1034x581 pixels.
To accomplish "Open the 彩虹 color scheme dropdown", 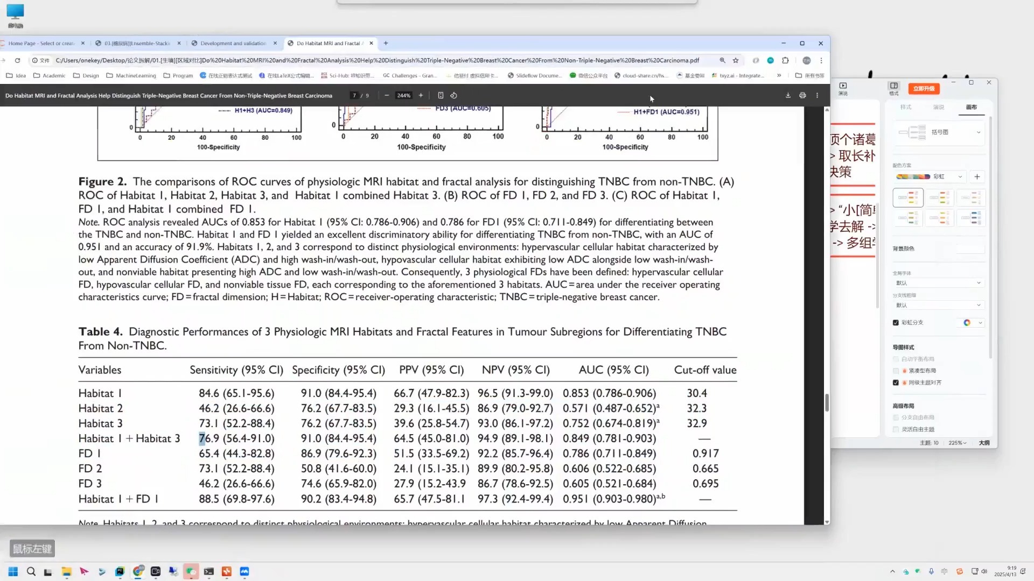I will [930, 176].
